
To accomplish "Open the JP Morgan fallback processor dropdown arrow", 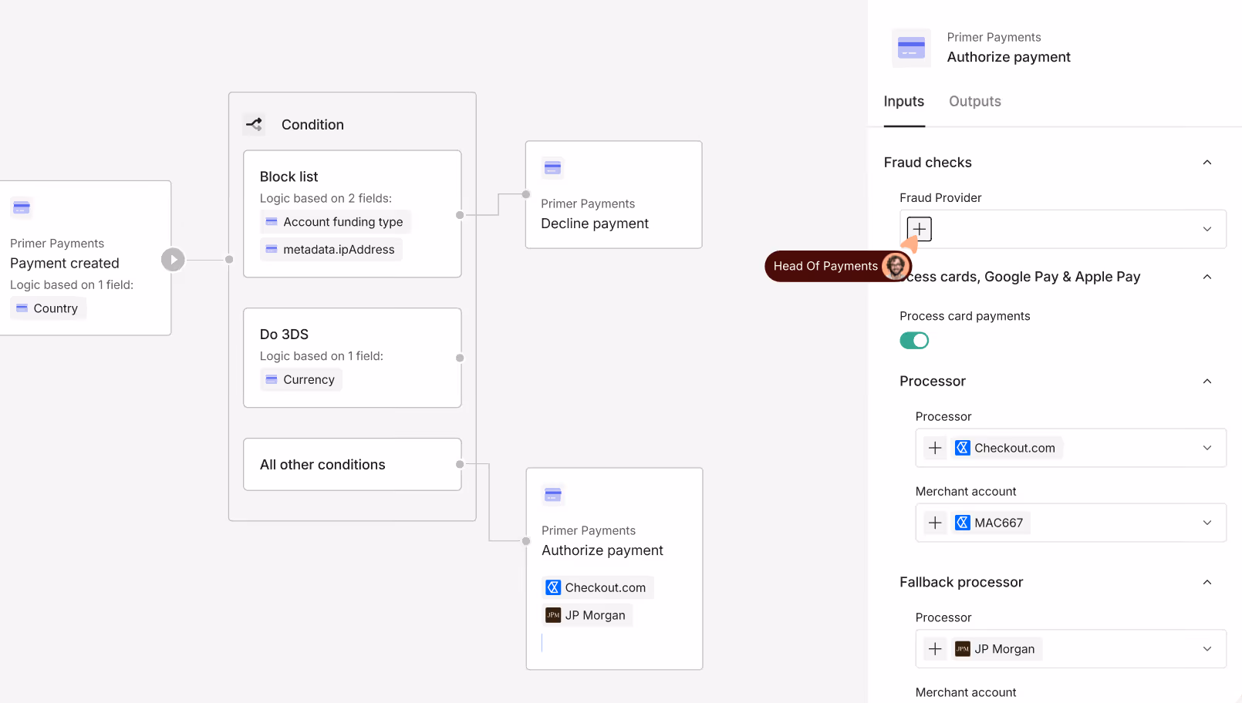I will click(1207, 649).
